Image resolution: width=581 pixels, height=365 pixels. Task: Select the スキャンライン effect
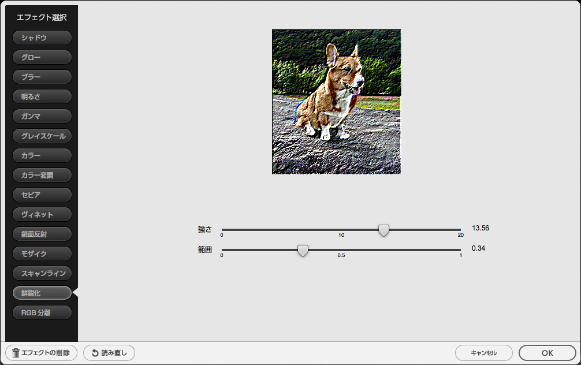(42, 274)
